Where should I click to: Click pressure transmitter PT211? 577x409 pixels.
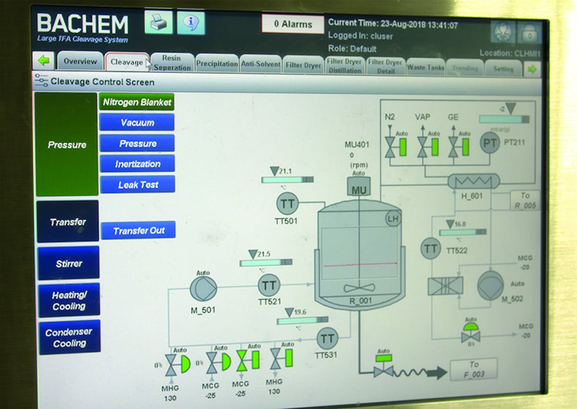click(489, 143)
